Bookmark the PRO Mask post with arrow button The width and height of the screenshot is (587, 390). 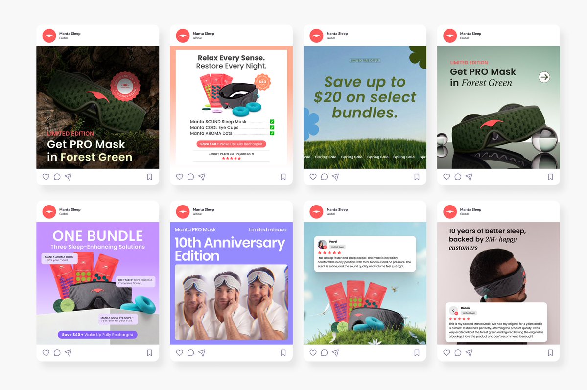(550, 177)
